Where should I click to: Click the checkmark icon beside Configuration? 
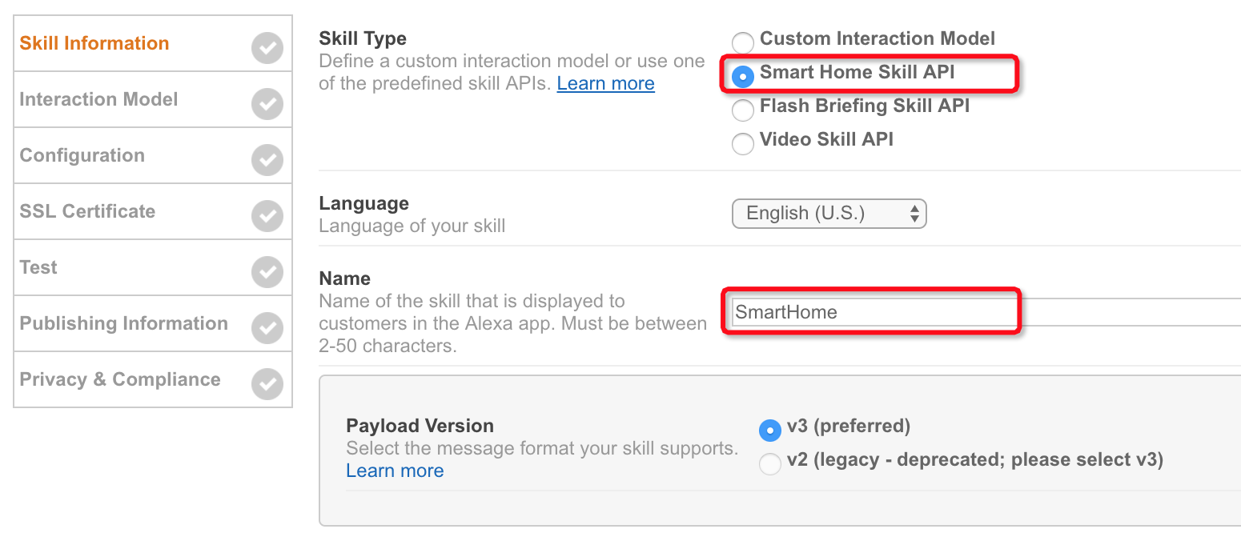tap(267, 160)
